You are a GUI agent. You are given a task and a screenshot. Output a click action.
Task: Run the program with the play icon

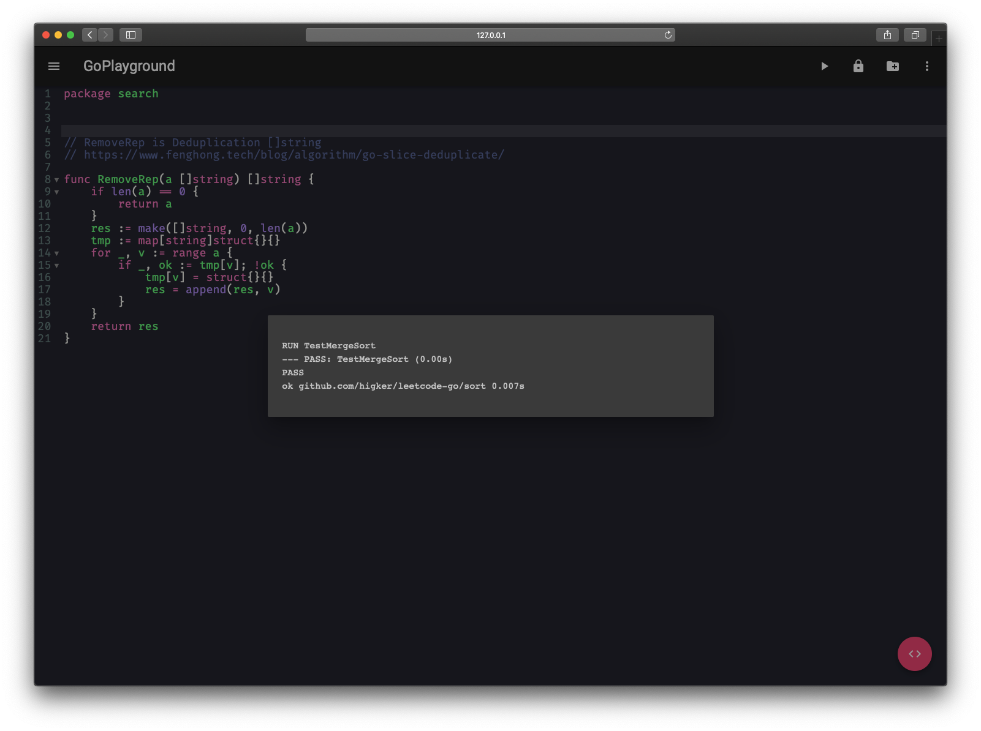(824, 66)
